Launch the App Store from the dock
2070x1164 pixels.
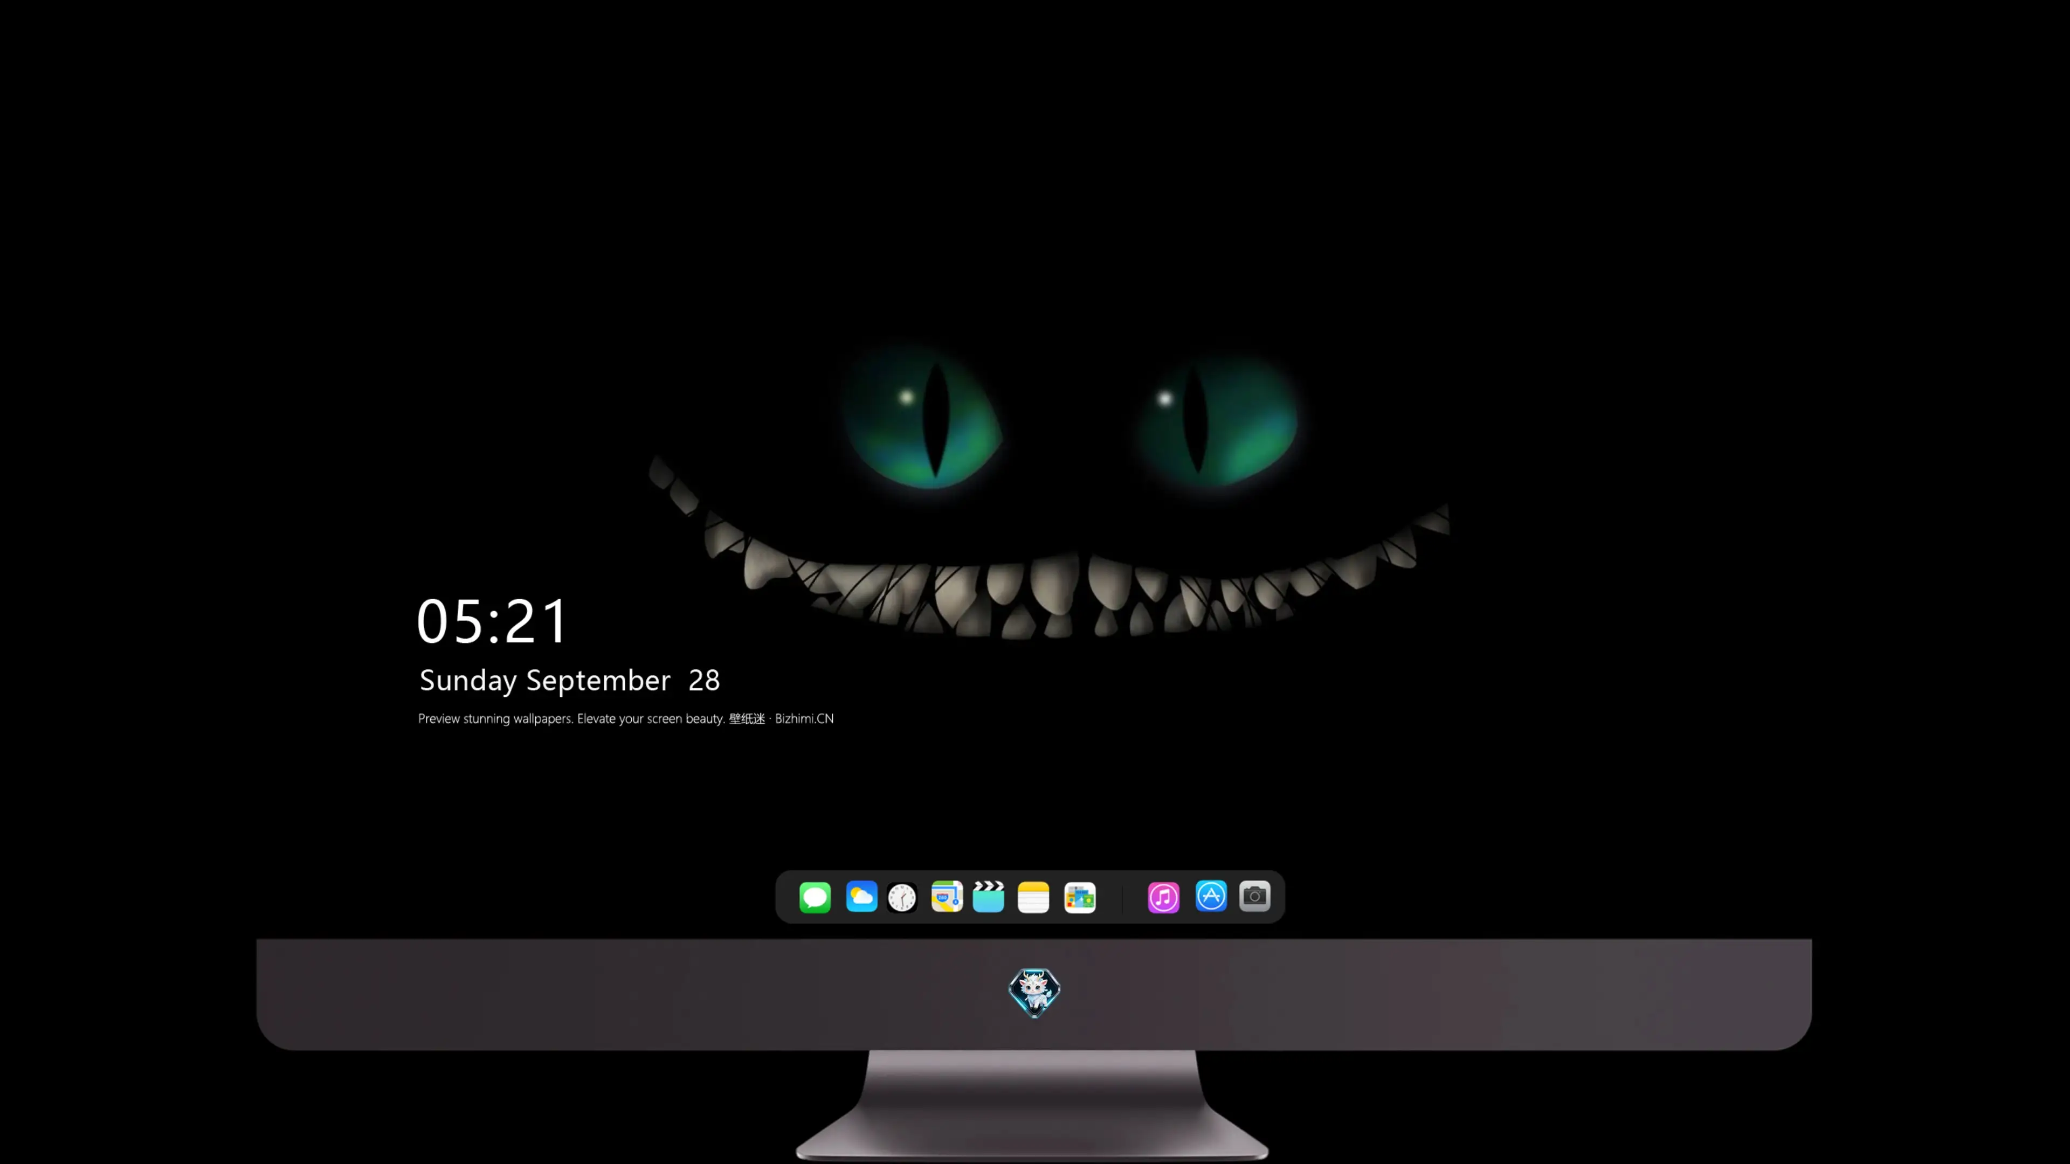(x=1211, y=897)
